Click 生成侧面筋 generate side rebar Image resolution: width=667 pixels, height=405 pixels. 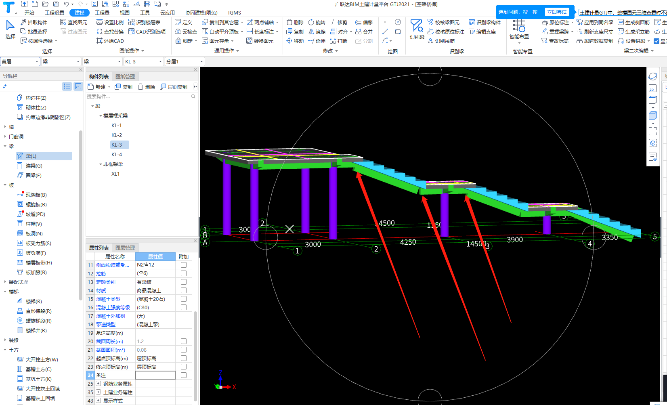(633, 22)
